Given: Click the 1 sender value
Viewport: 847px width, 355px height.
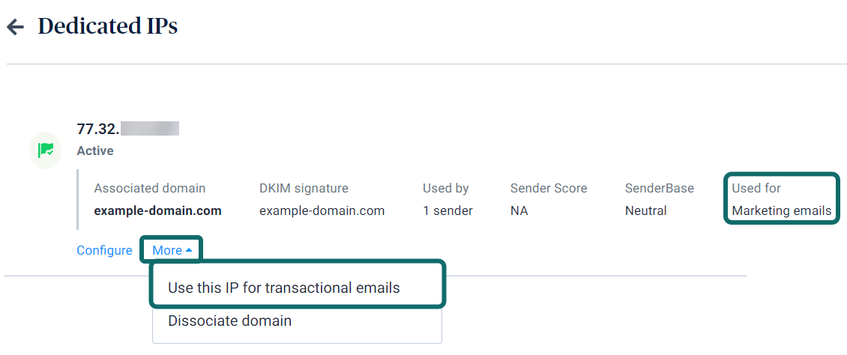Looking at the screenshot, I should tap(447, 210).
